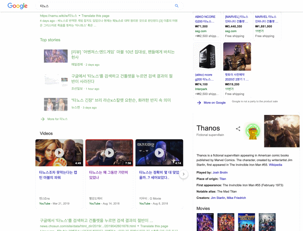
Task: Play the 4:14 Thanos video
Action: click(159, 153)
